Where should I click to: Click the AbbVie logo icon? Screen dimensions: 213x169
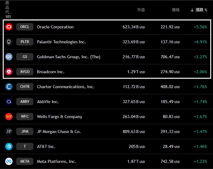point(9,102)
